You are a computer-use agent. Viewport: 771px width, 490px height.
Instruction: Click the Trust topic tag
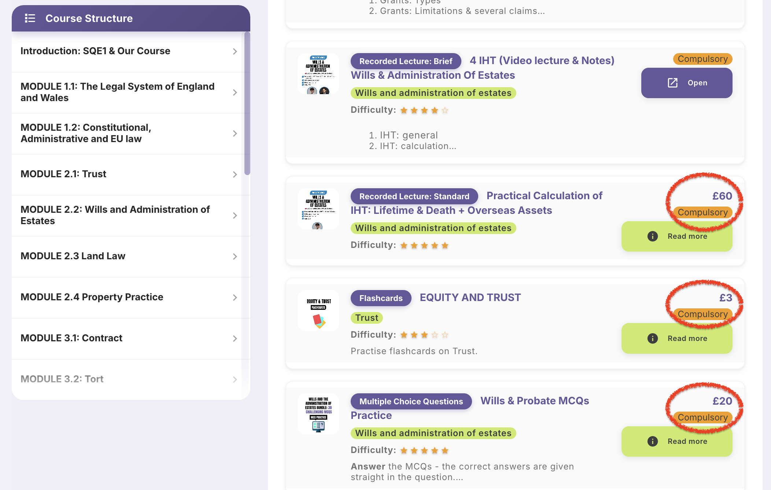tap(366, 318)
